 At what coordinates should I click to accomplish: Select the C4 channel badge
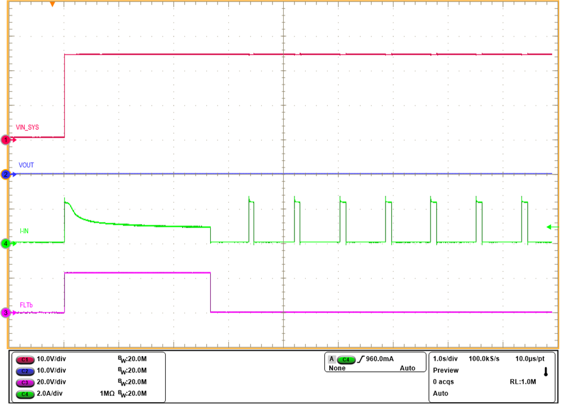[x=26, y=393]
